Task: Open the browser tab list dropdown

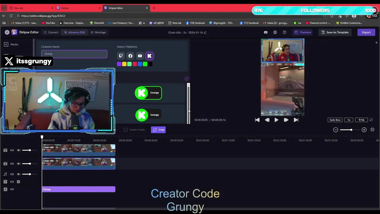Action: 4,8
